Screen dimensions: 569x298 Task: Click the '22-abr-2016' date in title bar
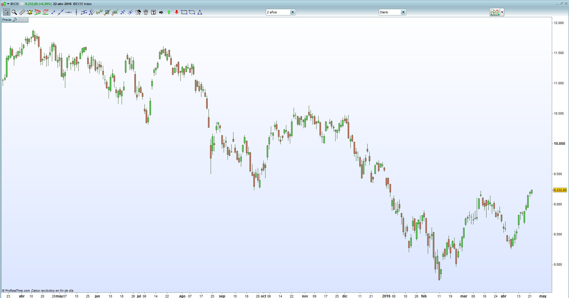pos(62,4)
